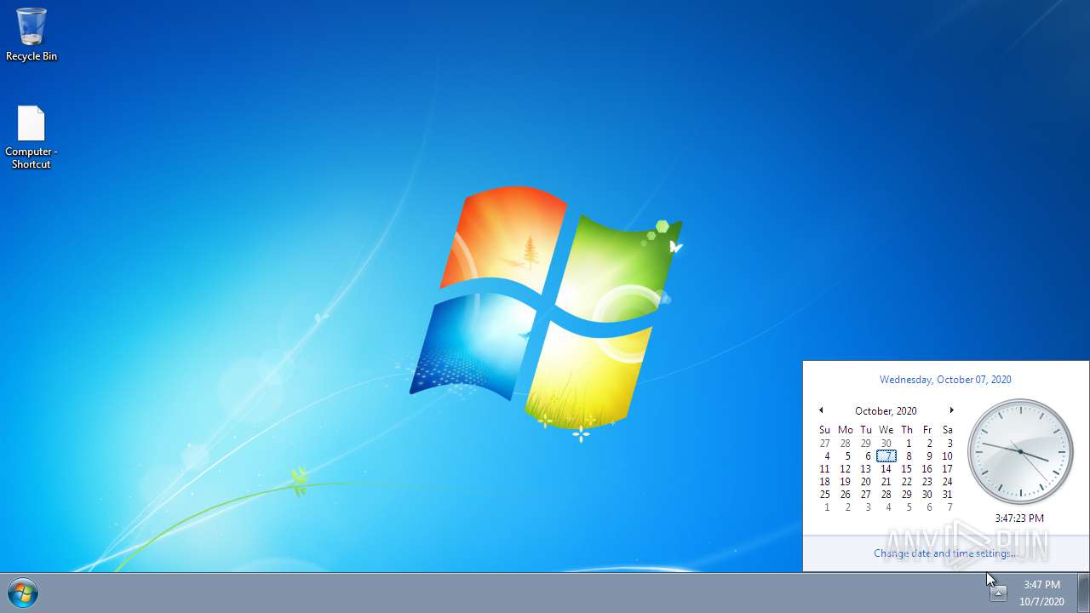Select date 20 in the calendar
This screenshot has width=1090, height=613.
coord(866,482)
